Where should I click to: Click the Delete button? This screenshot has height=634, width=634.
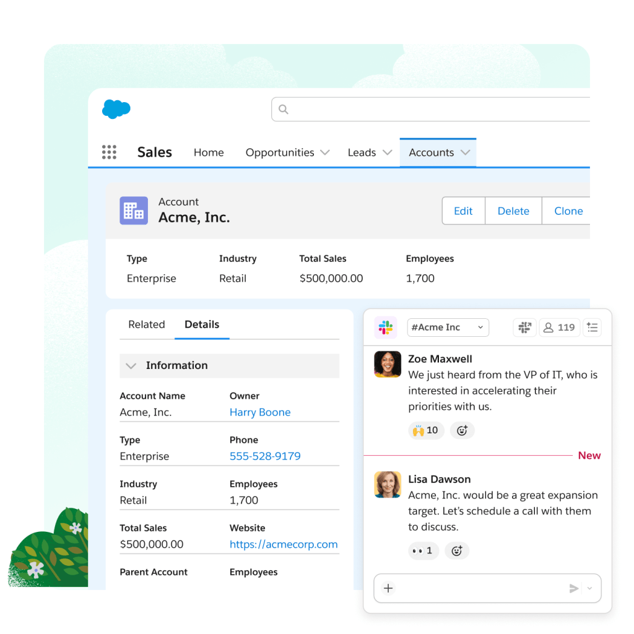point(513,211)
